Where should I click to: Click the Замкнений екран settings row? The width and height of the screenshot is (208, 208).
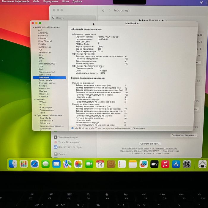click(74, 137)
